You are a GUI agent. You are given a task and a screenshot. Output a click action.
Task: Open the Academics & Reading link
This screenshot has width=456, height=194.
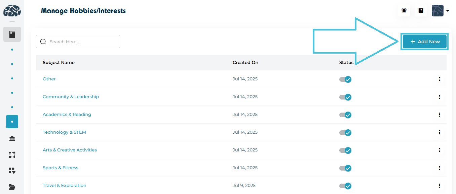point(67,115)
